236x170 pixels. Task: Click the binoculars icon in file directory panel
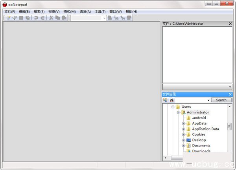click(x=171, y=100)
